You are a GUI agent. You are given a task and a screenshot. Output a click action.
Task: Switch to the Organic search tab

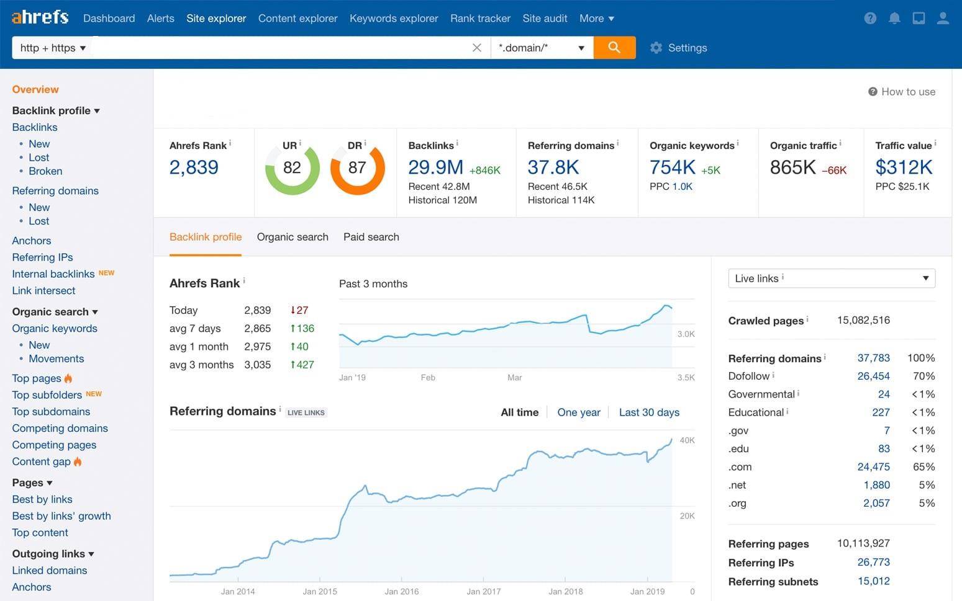(293, 237)
